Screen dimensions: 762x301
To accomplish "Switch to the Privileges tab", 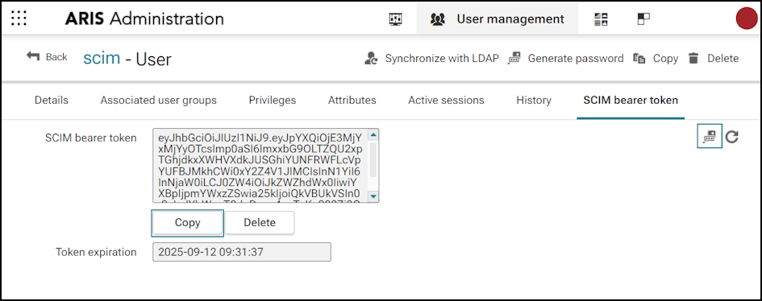I will pyautogui.click(x=273, y=101).
